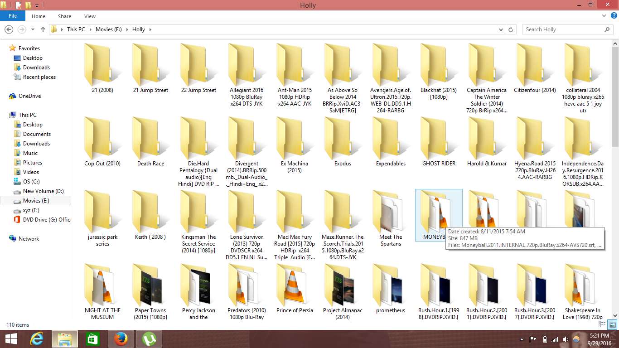Image resolution: width=619 pixels, height=348 pixels.
Task: Click the Forward navigation arrow
Action: 21,29
